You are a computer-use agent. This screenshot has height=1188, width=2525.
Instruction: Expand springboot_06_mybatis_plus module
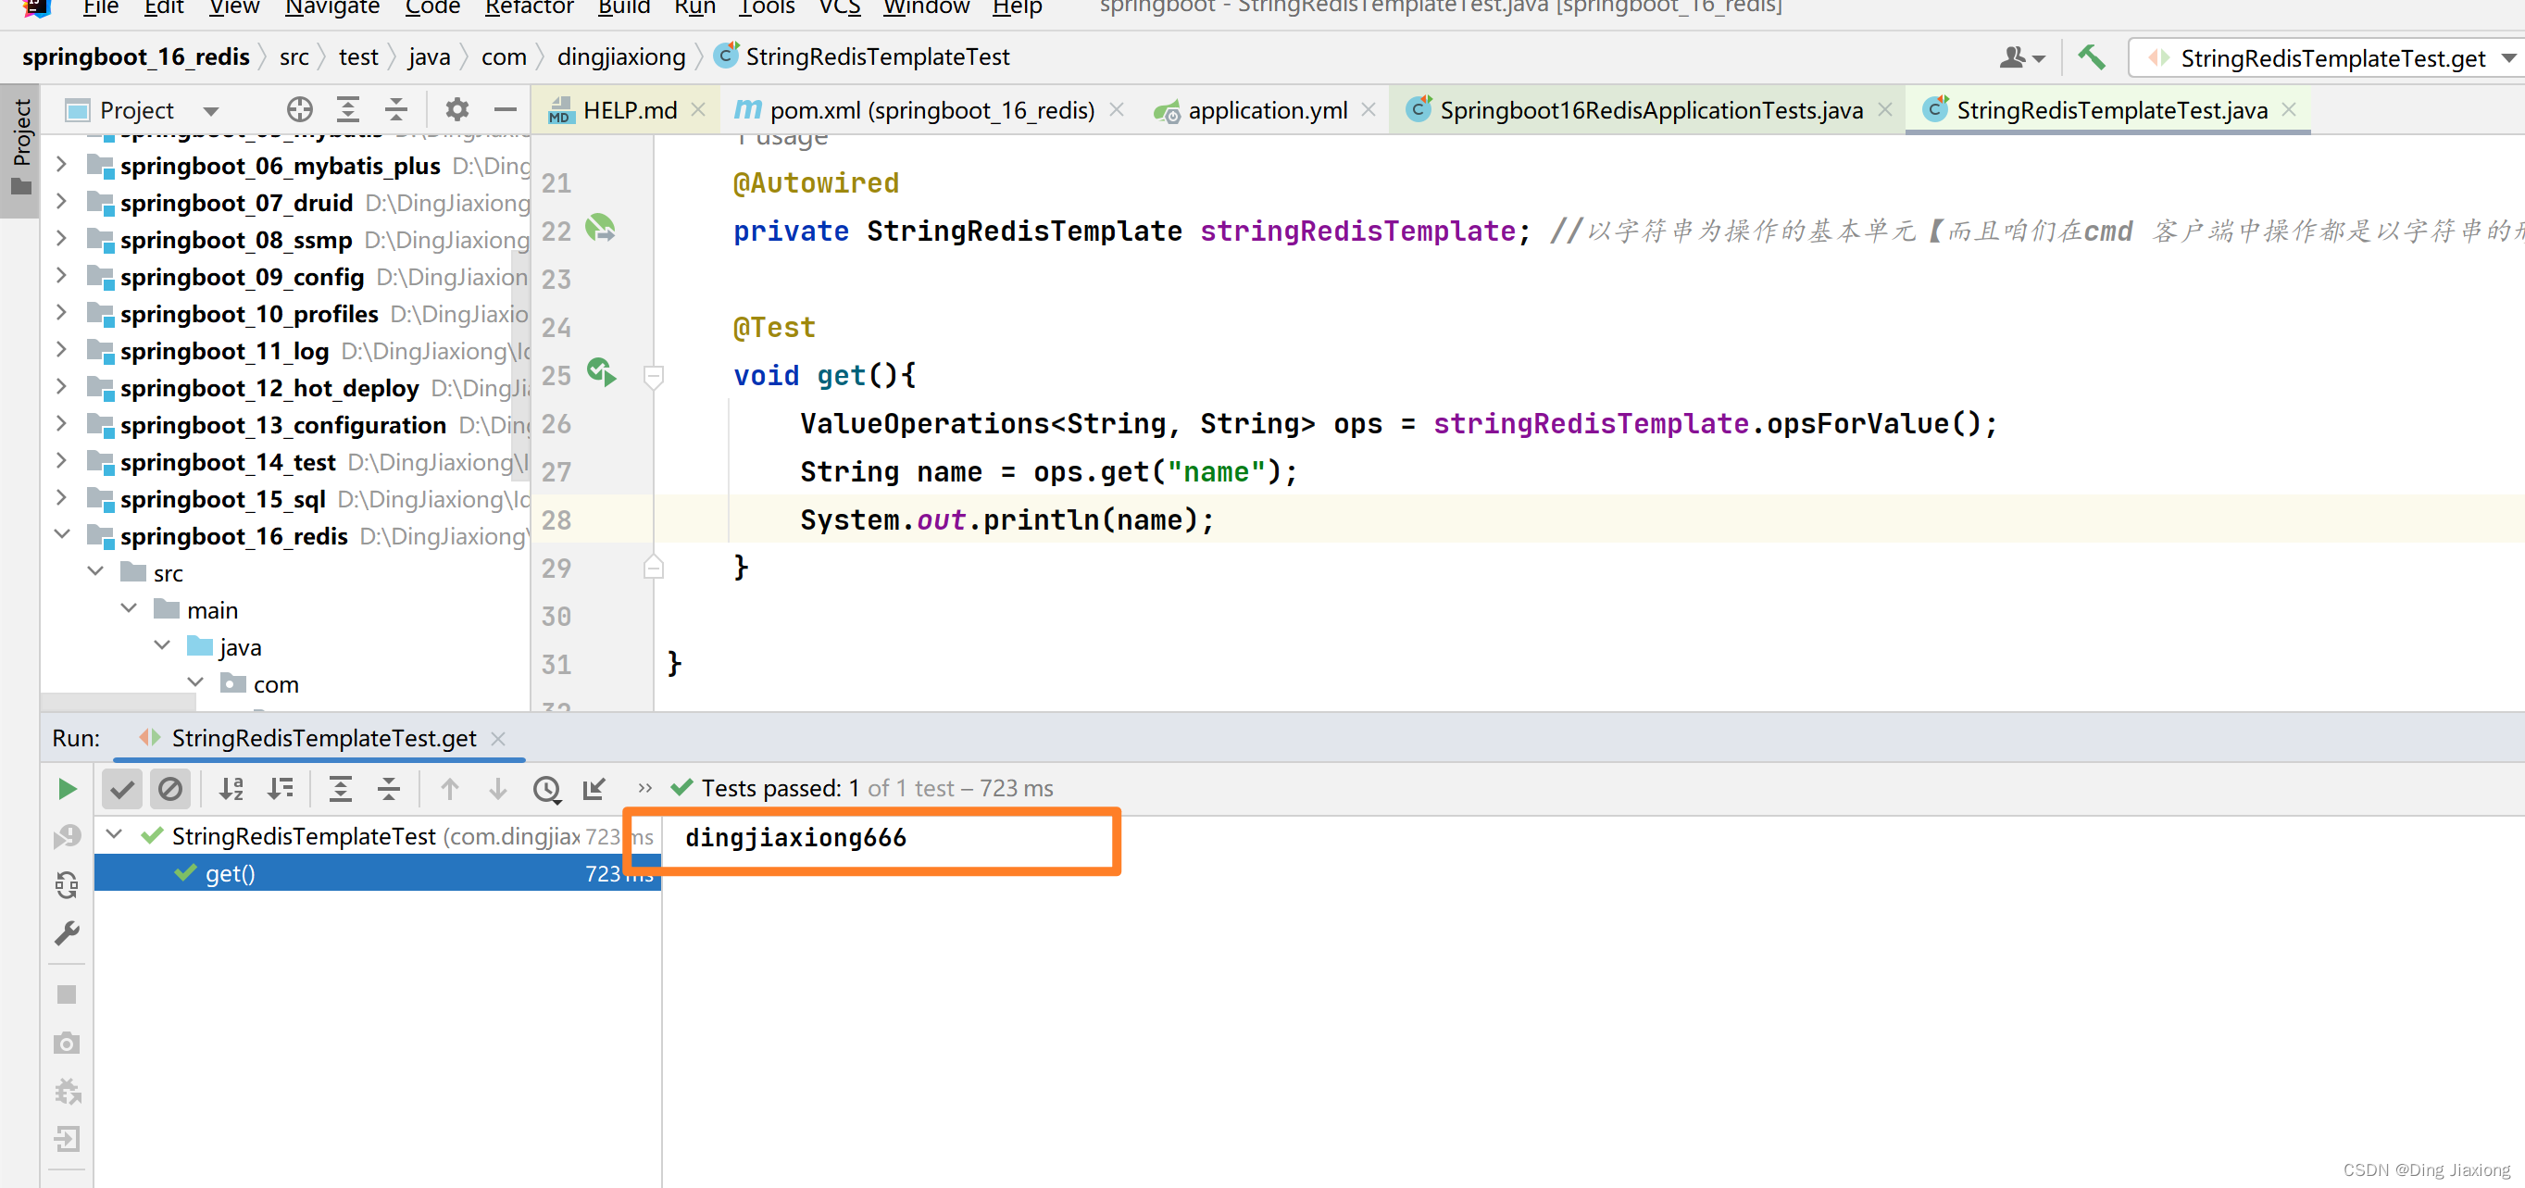[x=62, y=165]
